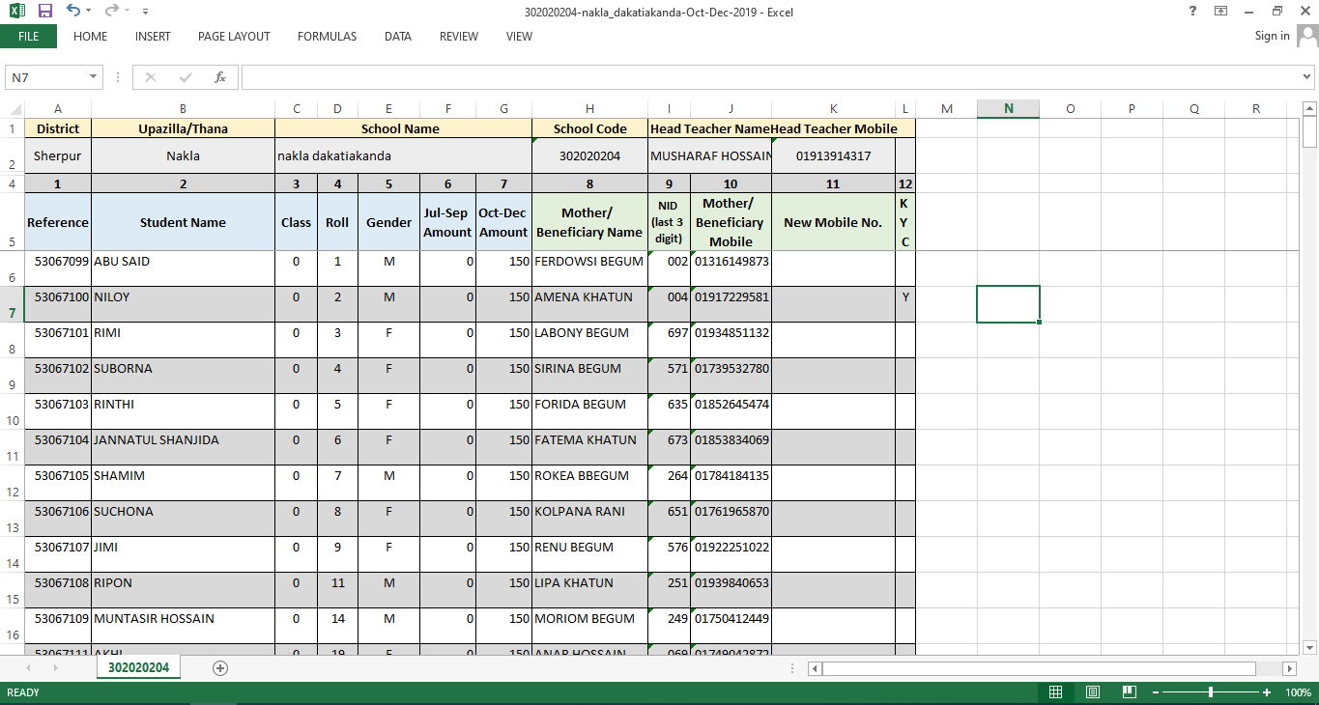Add a new sheet with plus icon
Screen dimensions: 1319x705
(220, 668)
